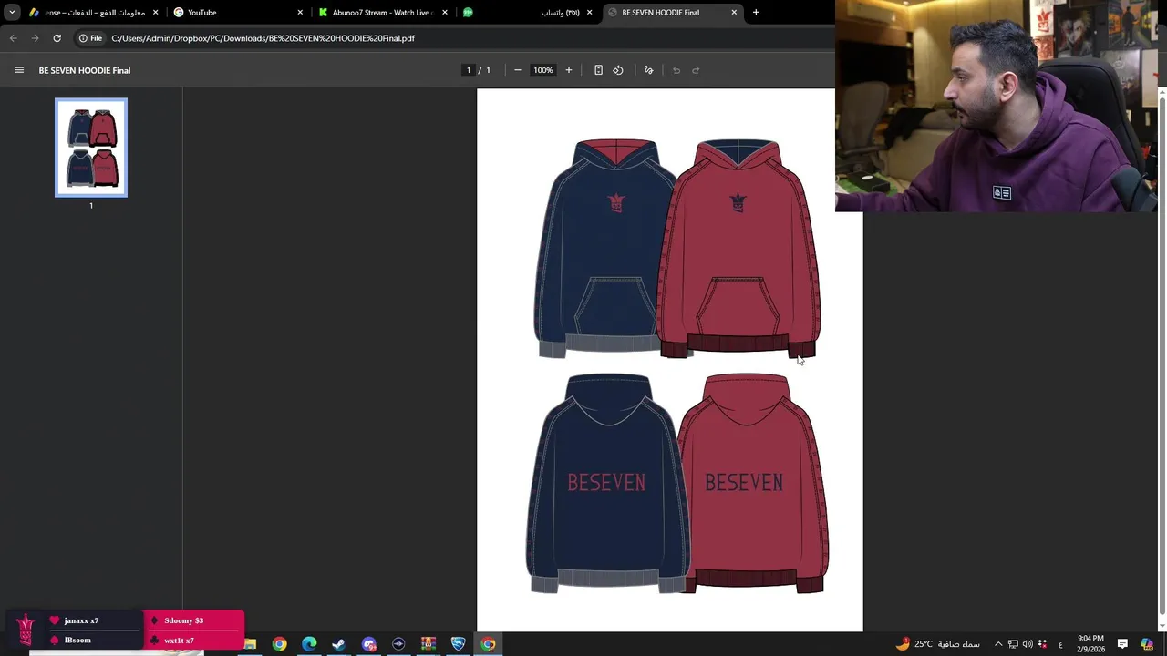Edit the 100% zoom level field

tap(543, 70)
